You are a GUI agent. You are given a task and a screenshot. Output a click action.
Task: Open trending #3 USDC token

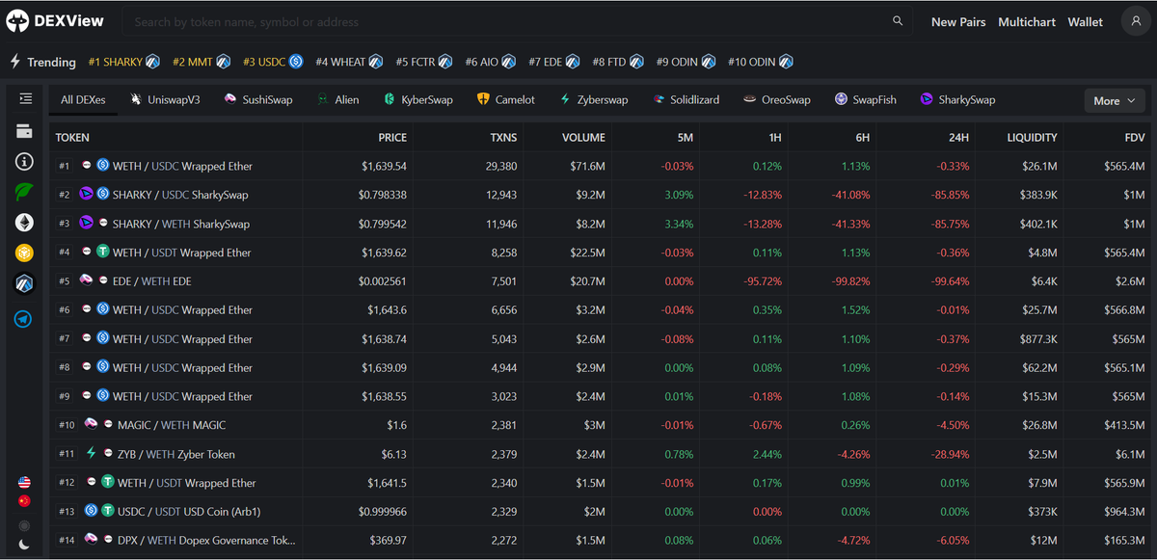[273, 62]
